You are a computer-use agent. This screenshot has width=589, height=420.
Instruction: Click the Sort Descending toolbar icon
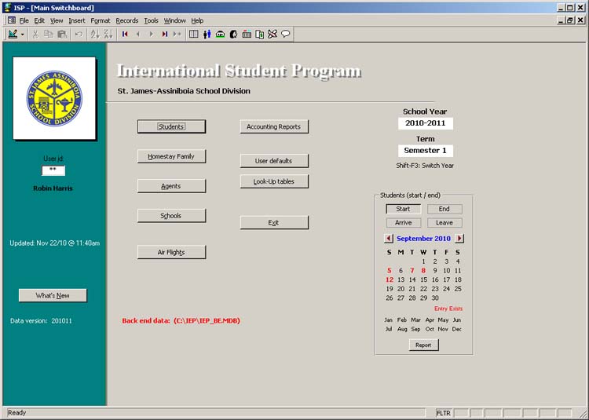coord(108,34)
